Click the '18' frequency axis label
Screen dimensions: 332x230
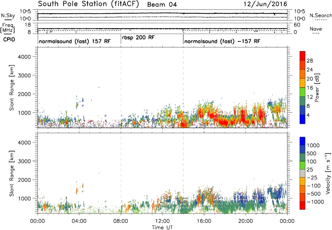pyautogui.click(x=28, y=25)
